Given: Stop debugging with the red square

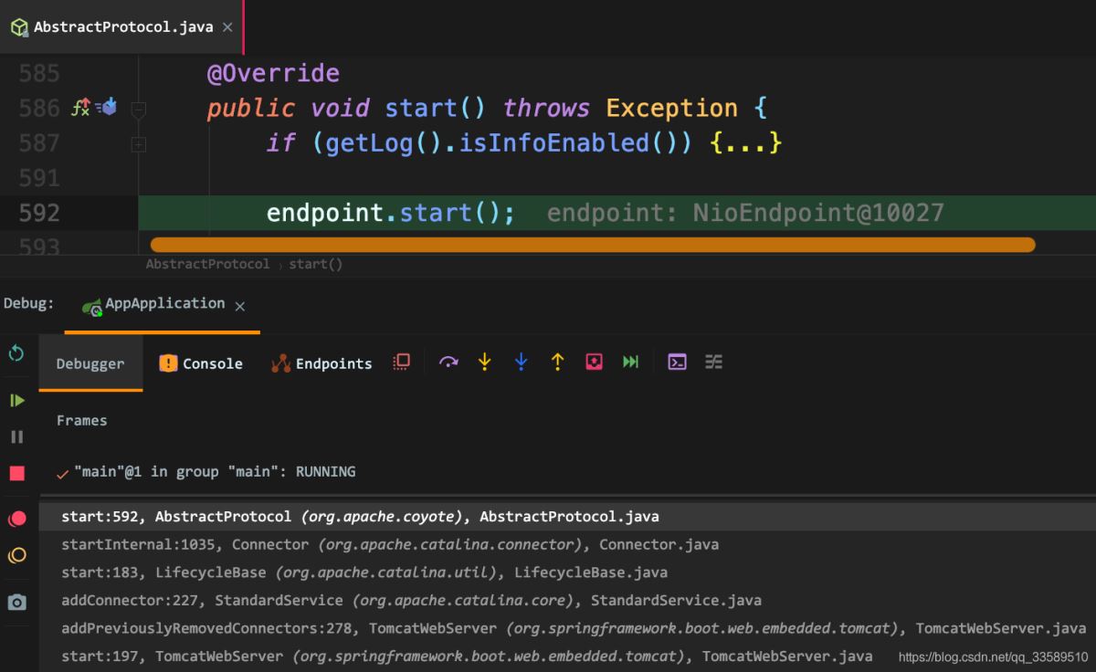Looking at the screenshot, I should coord(16,473).
